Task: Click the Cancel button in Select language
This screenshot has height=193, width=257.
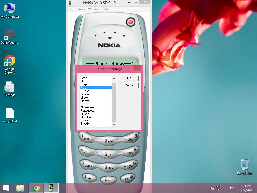Action: coord(129,85)
